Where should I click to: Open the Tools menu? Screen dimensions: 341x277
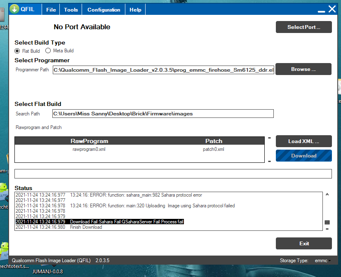point(71,10)
